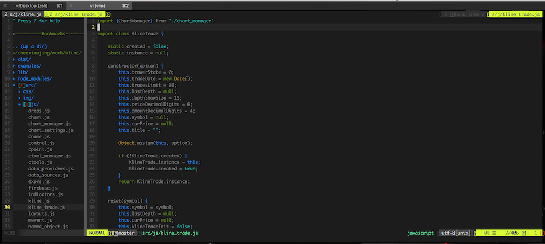The height and width of the screenshot is (244, 545).
Task: Open ctools.js in the tree
Action: [x=40, y=162]
